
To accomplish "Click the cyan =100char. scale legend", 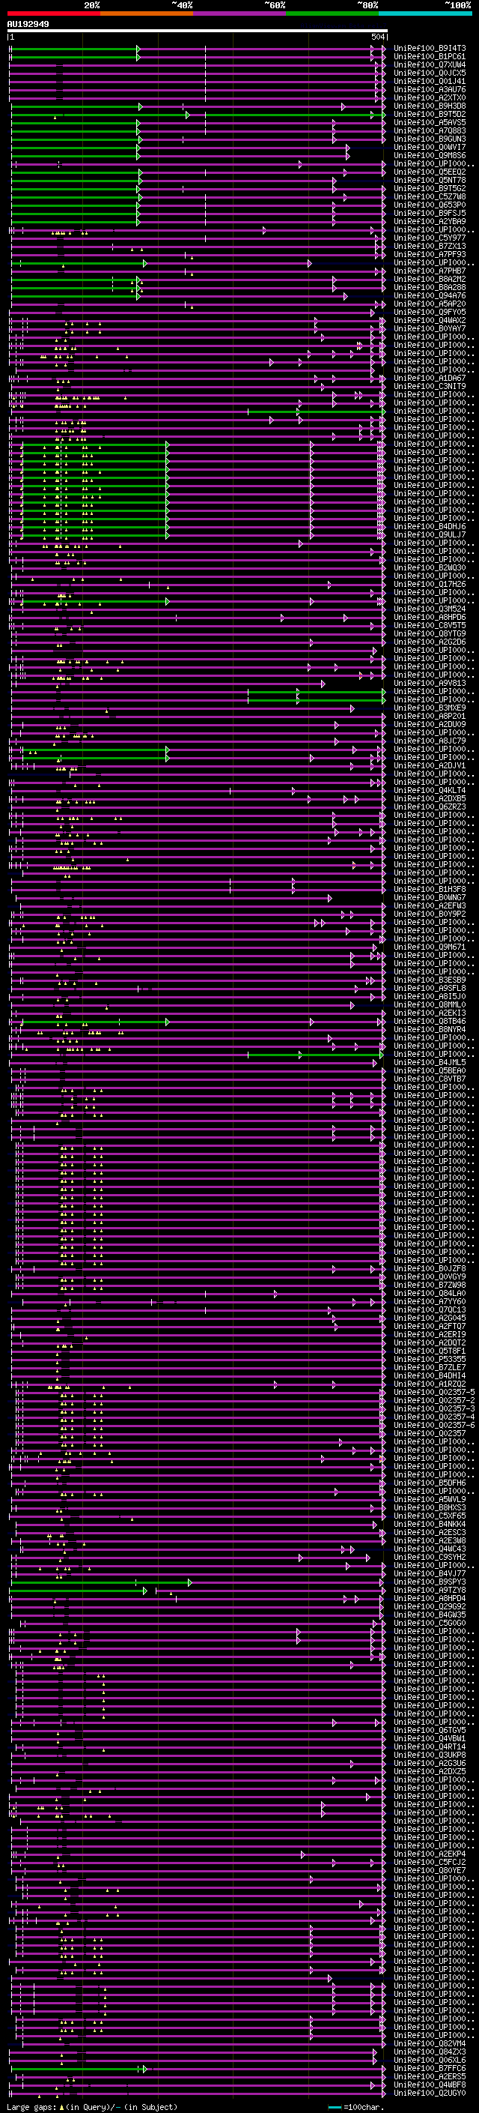I will coord(356,2107).
